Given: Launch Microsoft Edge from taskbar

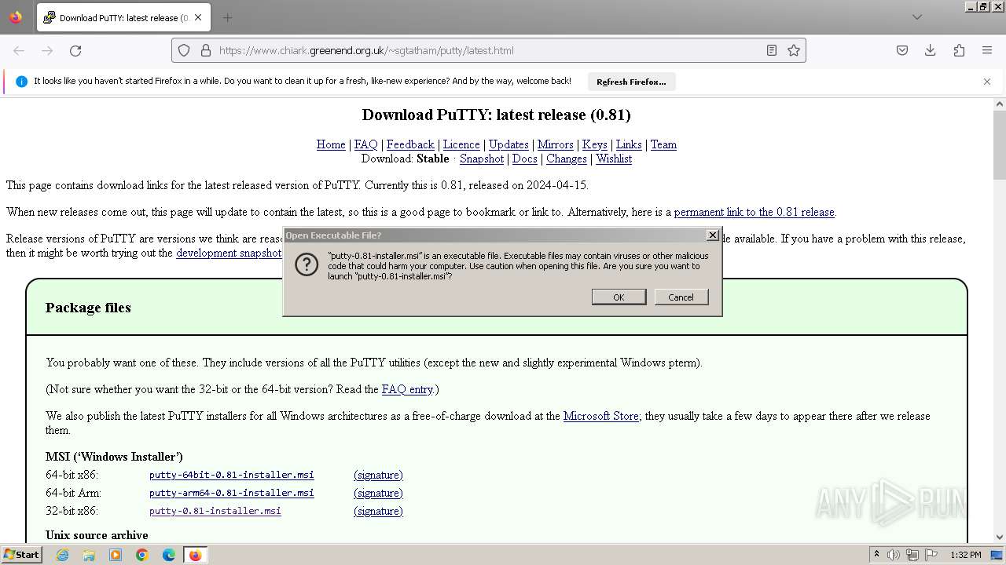Looking at the screenshot, I should pyautogui.click(x=169, y=555).
